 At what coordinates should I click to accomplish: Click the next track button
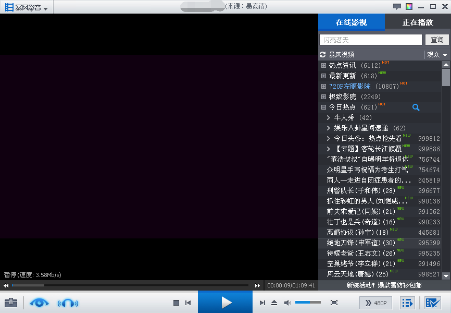pos(262,303)
